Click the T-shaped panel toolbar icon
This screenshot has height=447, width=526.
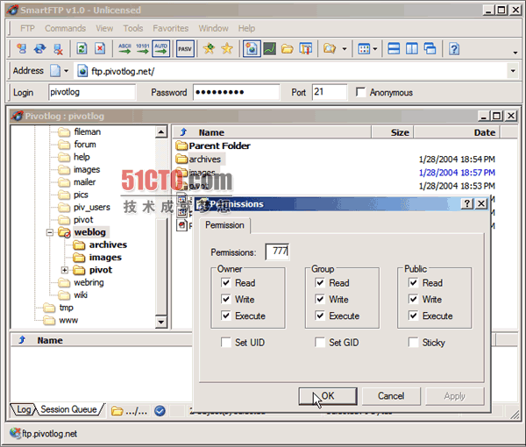pyautogui.click(x=306, y=49)
